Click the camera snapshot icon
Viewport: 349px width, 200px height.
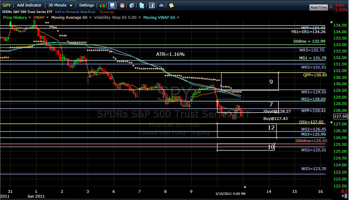[x=161, y=5]
